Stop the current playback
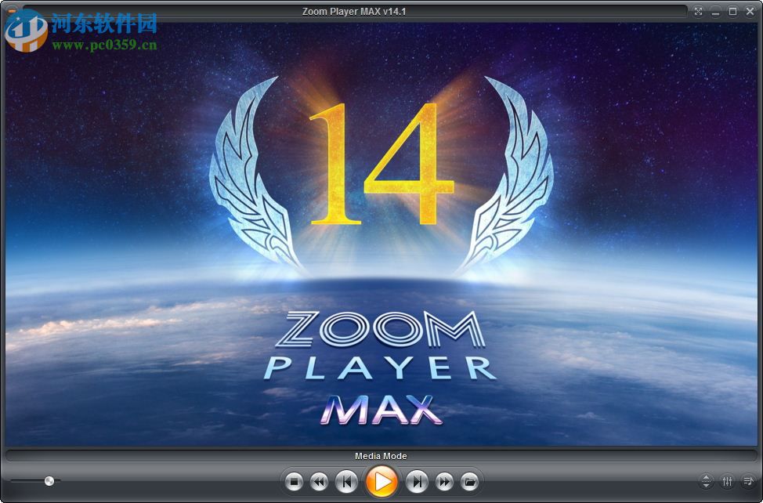This screenshot has width=763, height=503. (295, 482)
